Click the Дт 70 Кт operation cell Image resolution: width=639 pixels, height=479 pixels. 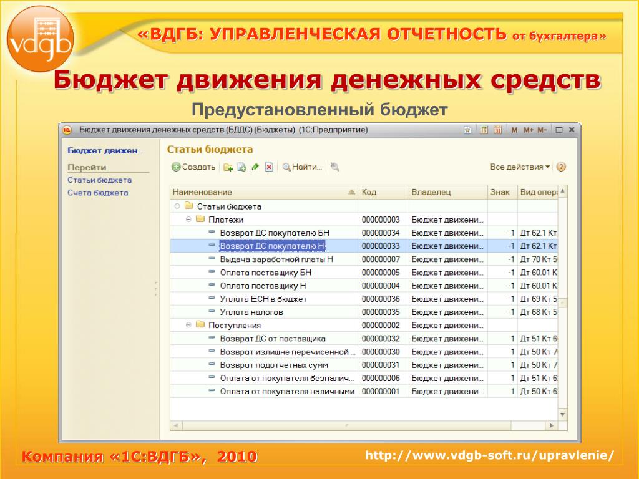coord(537,259)
